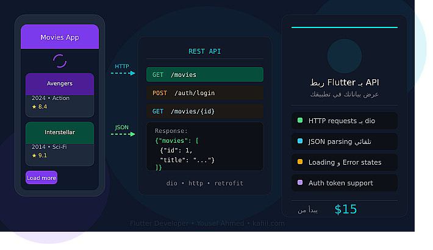Open the Avengers movie card
433x250 pixels.
(60, 95)
